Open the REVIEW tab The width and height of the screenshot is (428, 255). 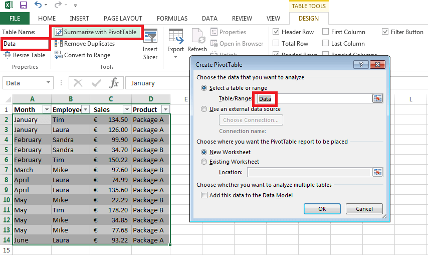coord(242,18)
